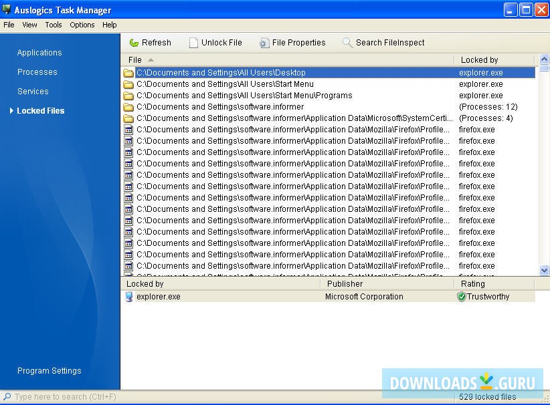
Task: Select the Applications sidebar entry
Action: pos(39,52)
